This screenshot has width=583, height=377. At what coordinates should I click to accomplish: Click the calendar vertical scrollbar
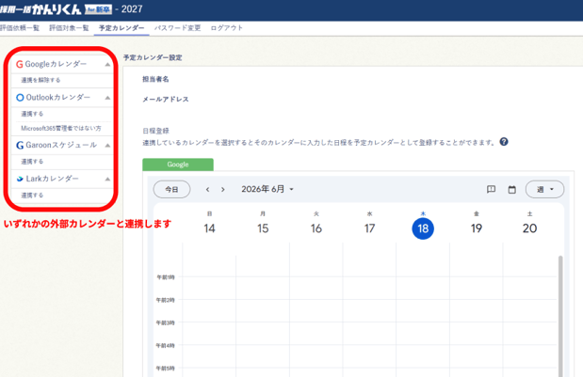[560, 315]
